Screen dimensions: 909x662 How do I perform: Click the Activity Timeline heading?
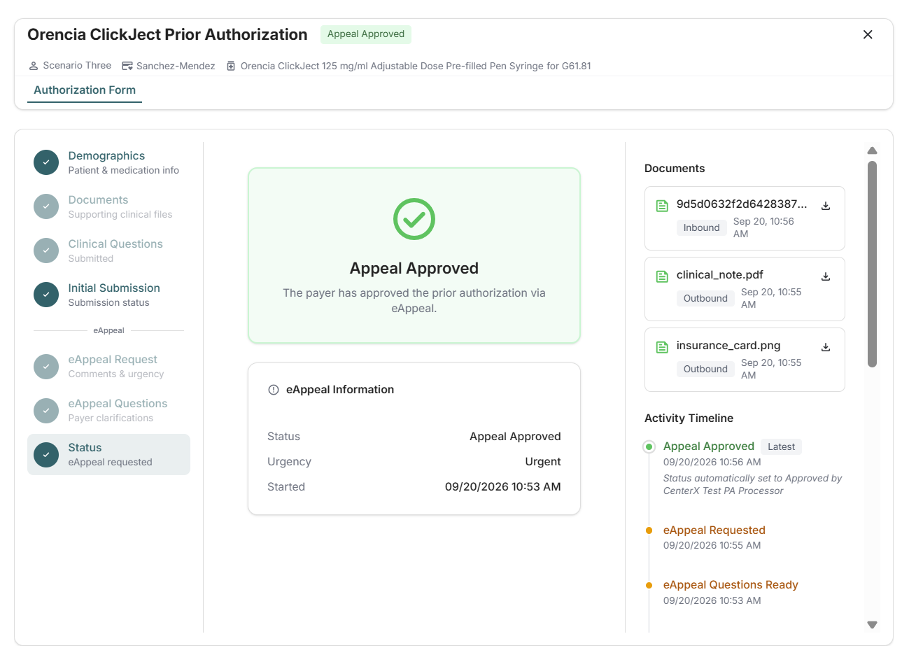click(689, 418)
